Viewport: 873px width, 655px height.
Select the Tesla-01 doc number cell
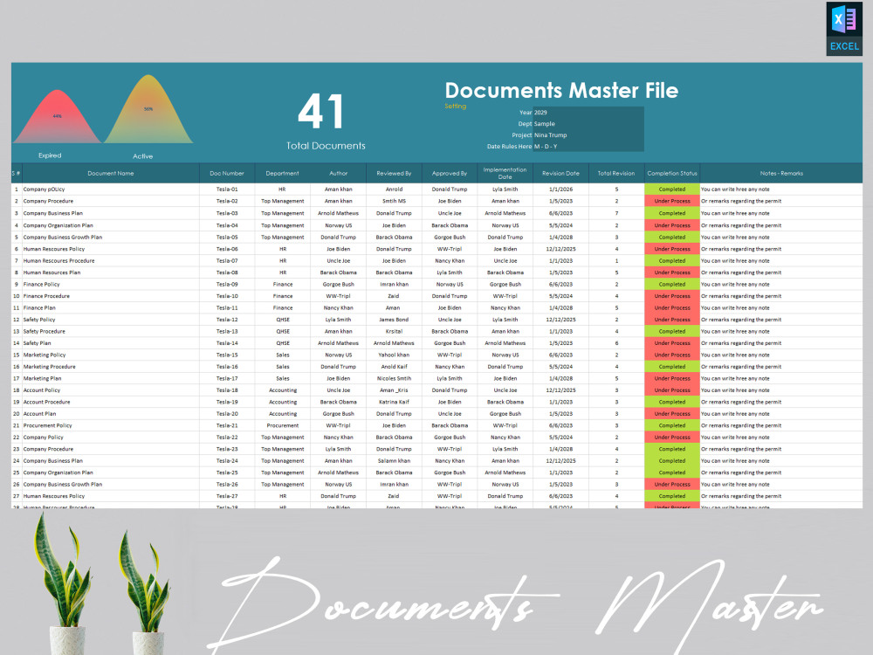tap(227, 190)
